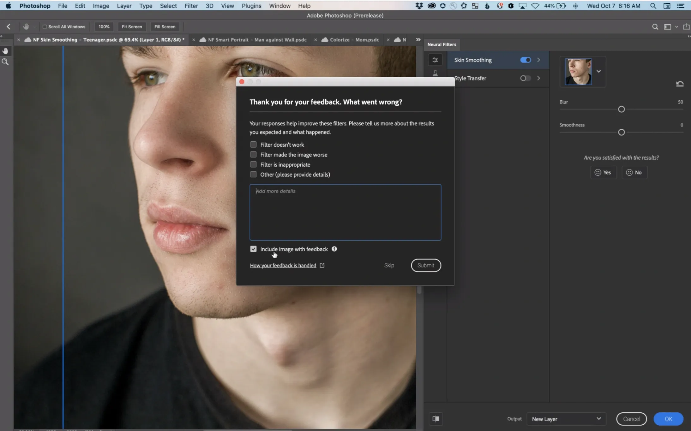
Task: Open the beta filters flask icon
Action: coord(435,73)
